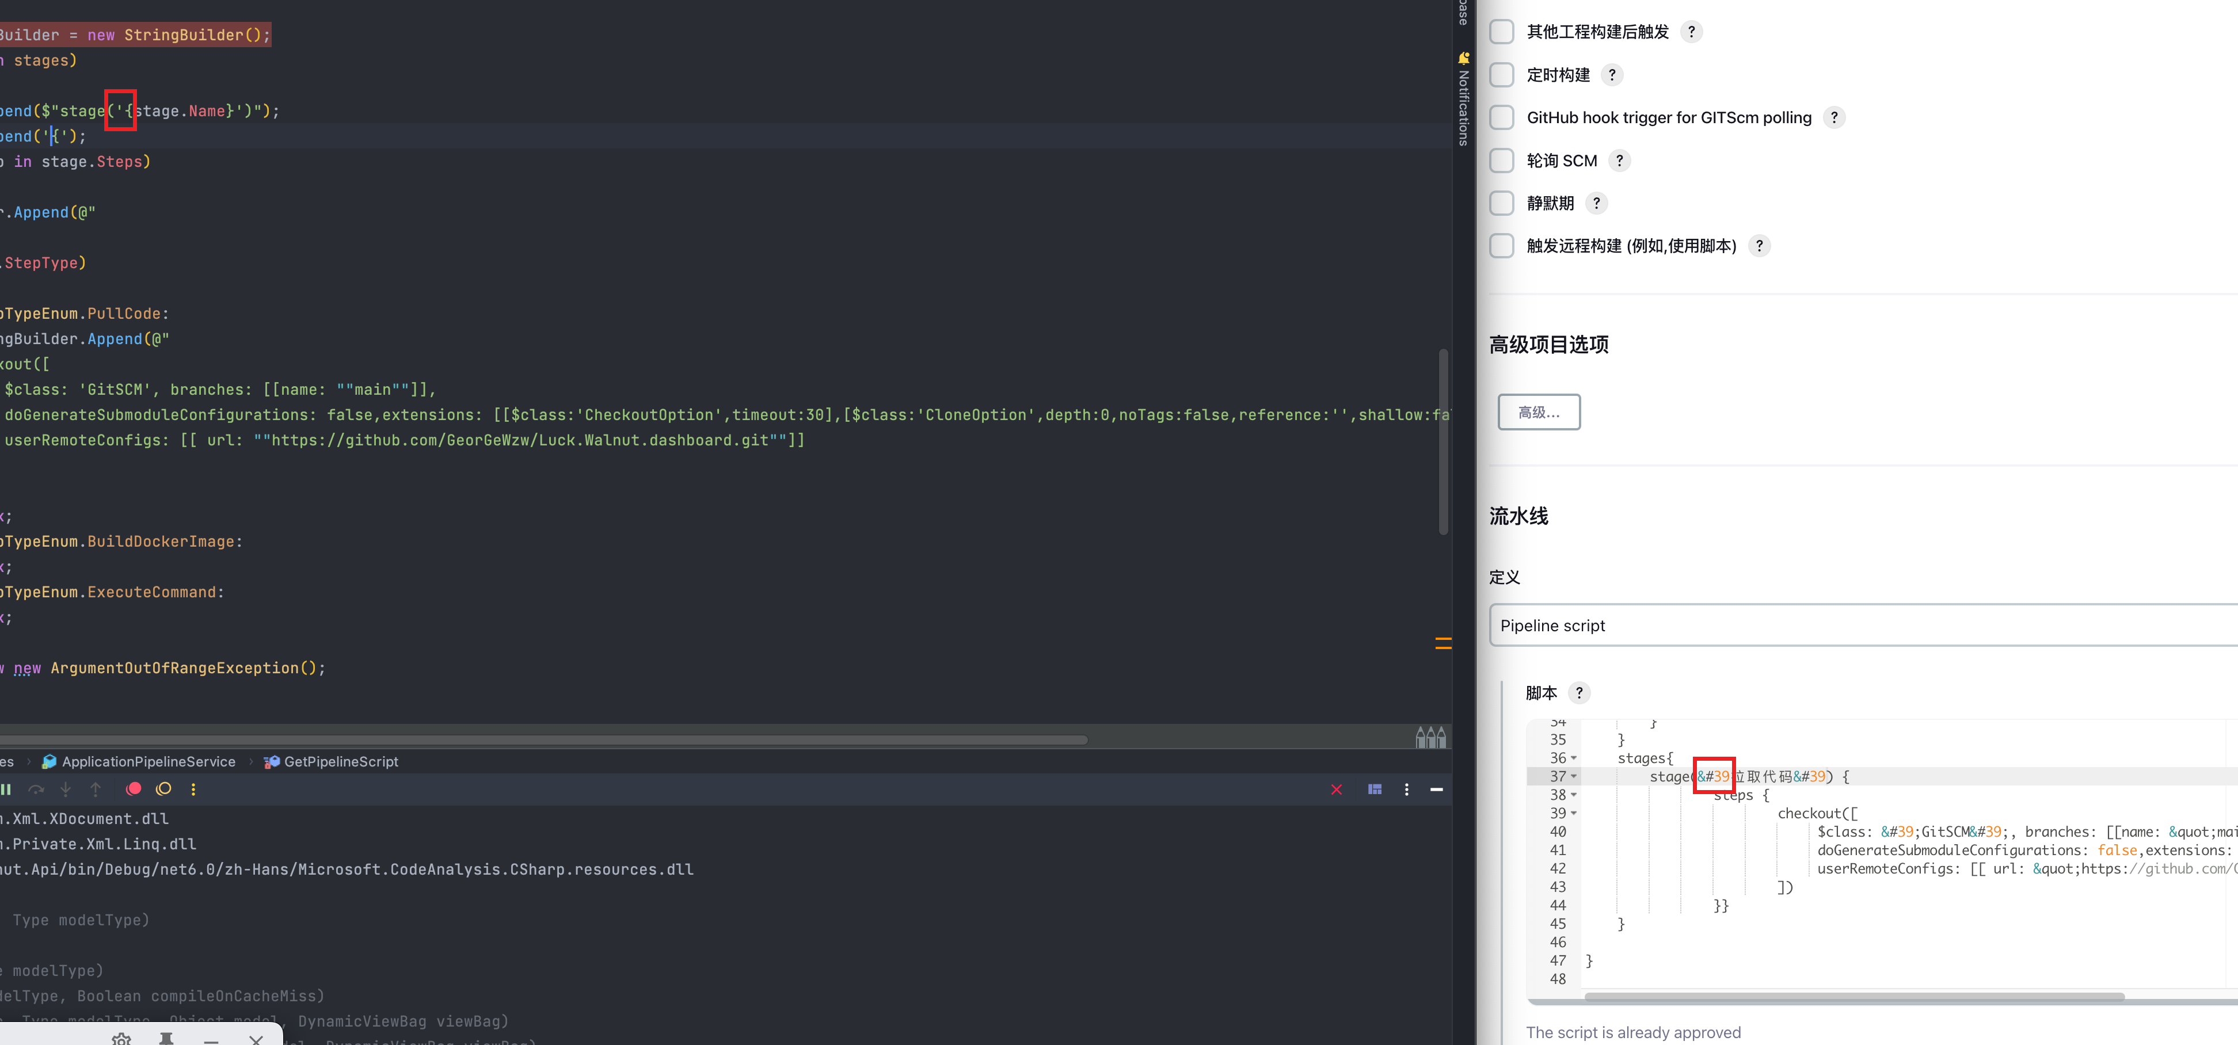The width and height of the screenshot is (2238, 1045).
Task: Click Microsoft.CodeAnalysis.CSharp.resources.dll output line
Action: coord(496,869)
